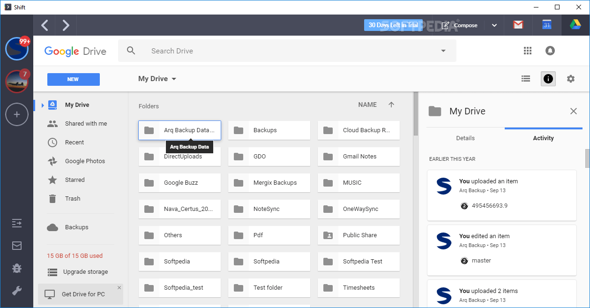Open Google Calendar in the Shift toolbar
590x308 pixels.
[546, 25]
